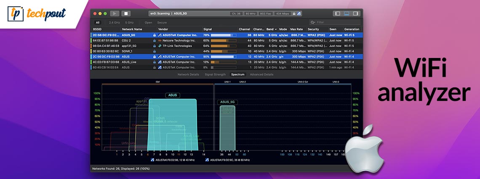The width and height of the screenshot is (480, 179).
Task: Click the lock icon in the toolbar status
Action: 294,14
